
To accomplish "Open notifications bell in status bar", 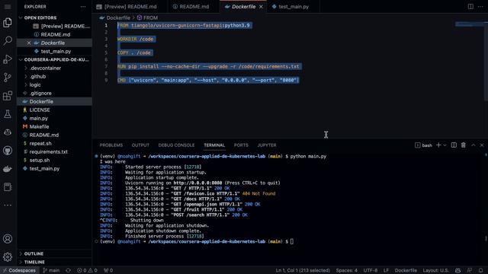I will click(x=481, y=270).
